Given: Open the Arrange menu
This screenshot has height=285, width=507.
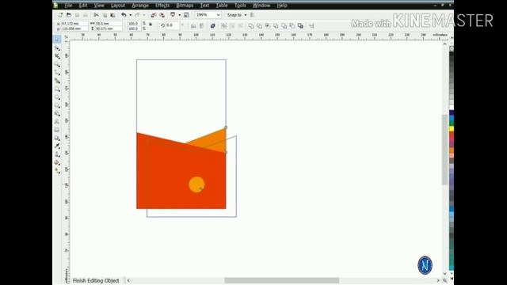Looking at the screenshot, I should [140, 6].
